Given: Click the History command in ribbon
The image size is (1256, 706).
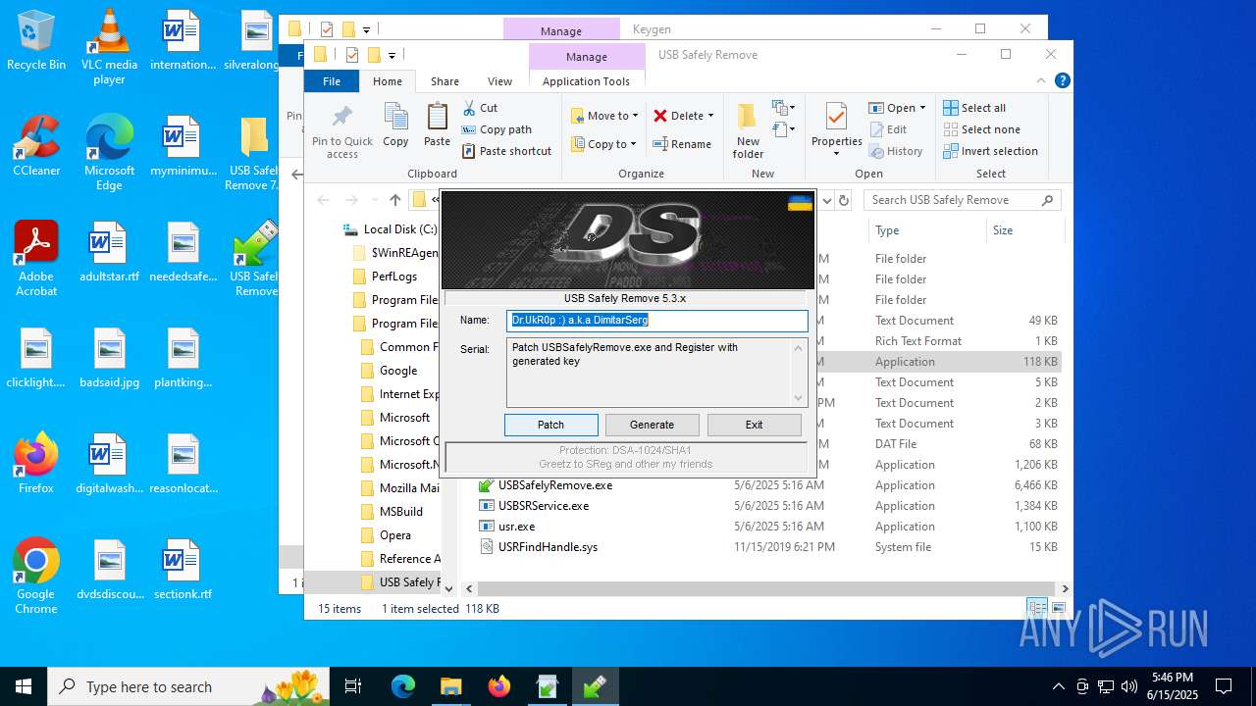Looking at the screenshot, I should [896, 151].
